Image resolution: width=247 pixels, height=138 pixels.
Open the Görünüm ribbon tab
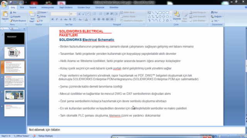click(100, 7)
